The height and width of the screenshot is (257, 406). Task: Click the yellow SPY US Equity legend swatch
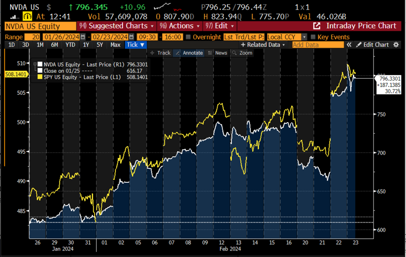[40, 77]
